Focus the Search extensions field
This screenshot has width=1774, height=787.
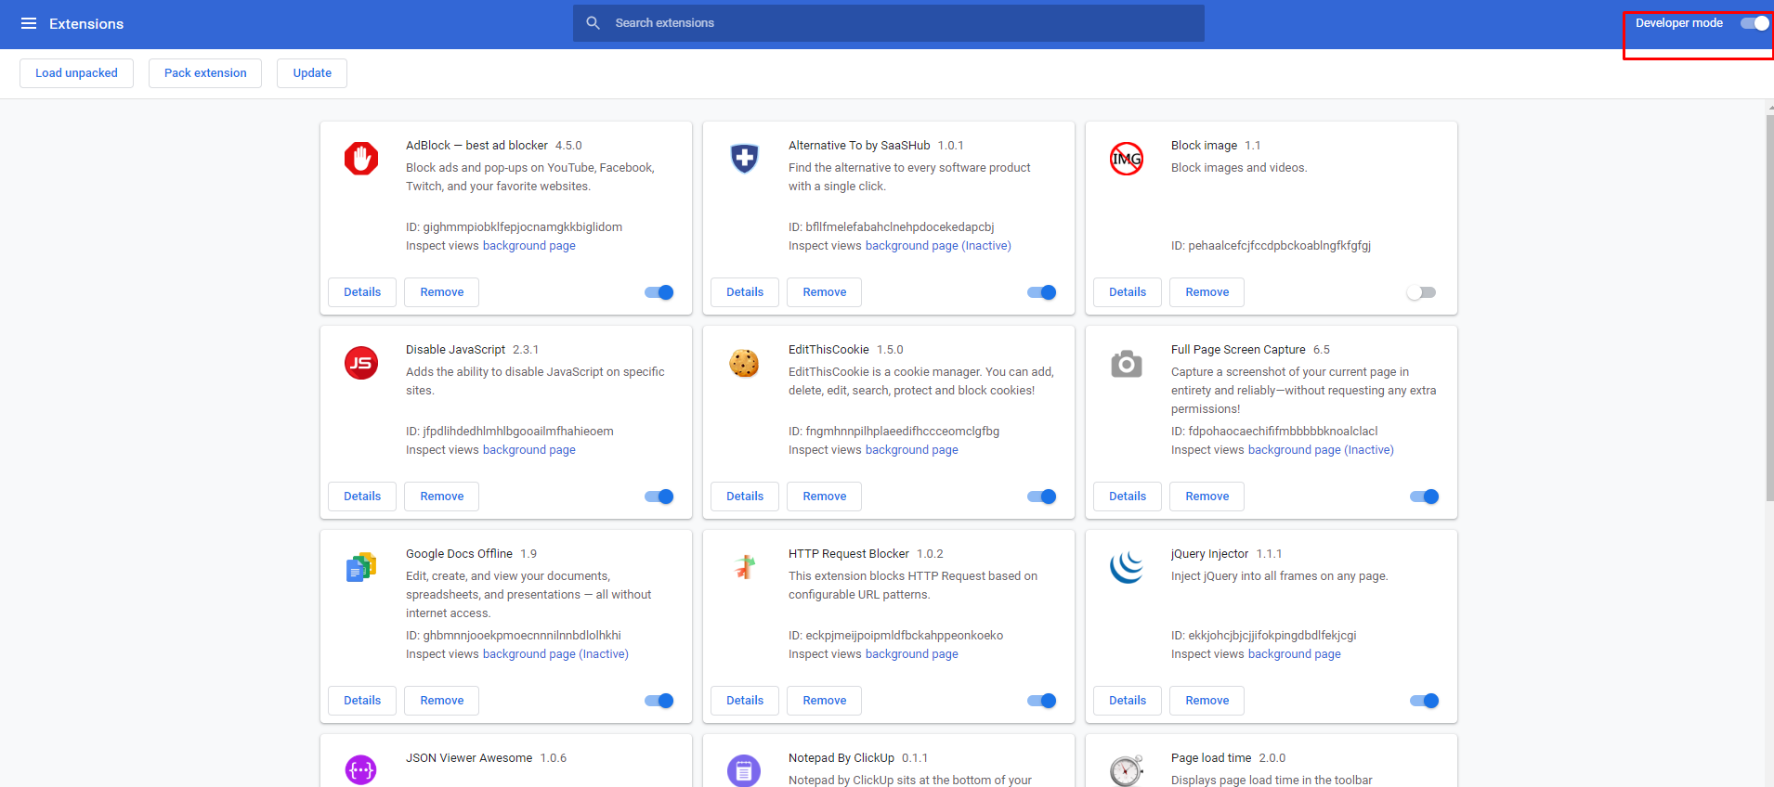[x=889, y=23]
